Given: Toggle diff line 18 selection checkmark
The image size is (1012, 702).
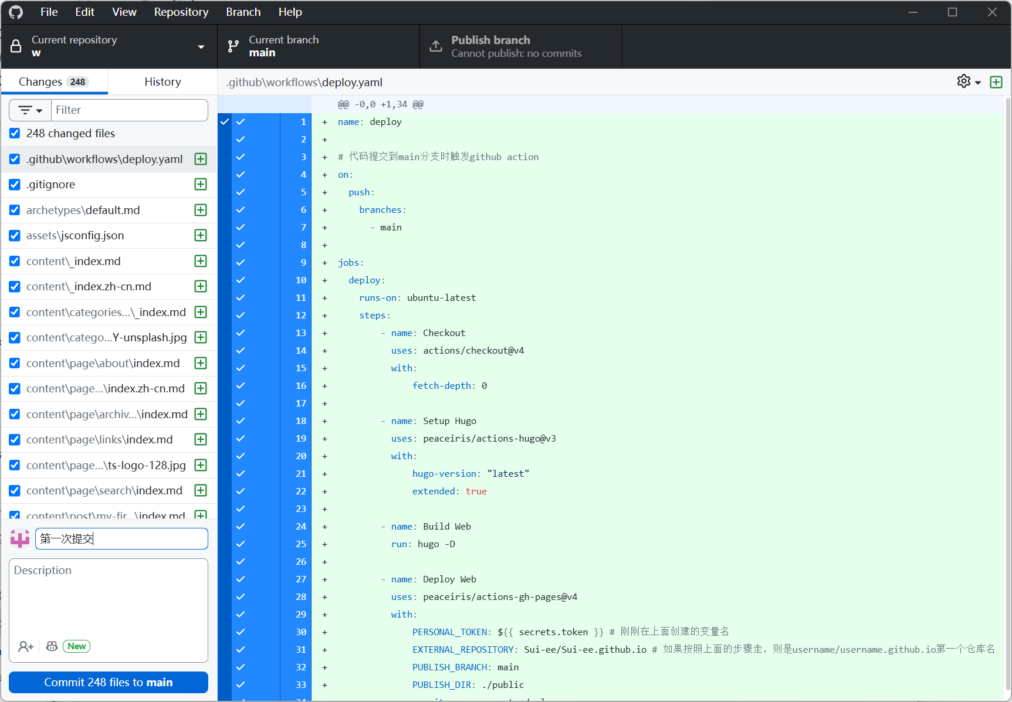Looking at the screenshot, I should (241, 421).
